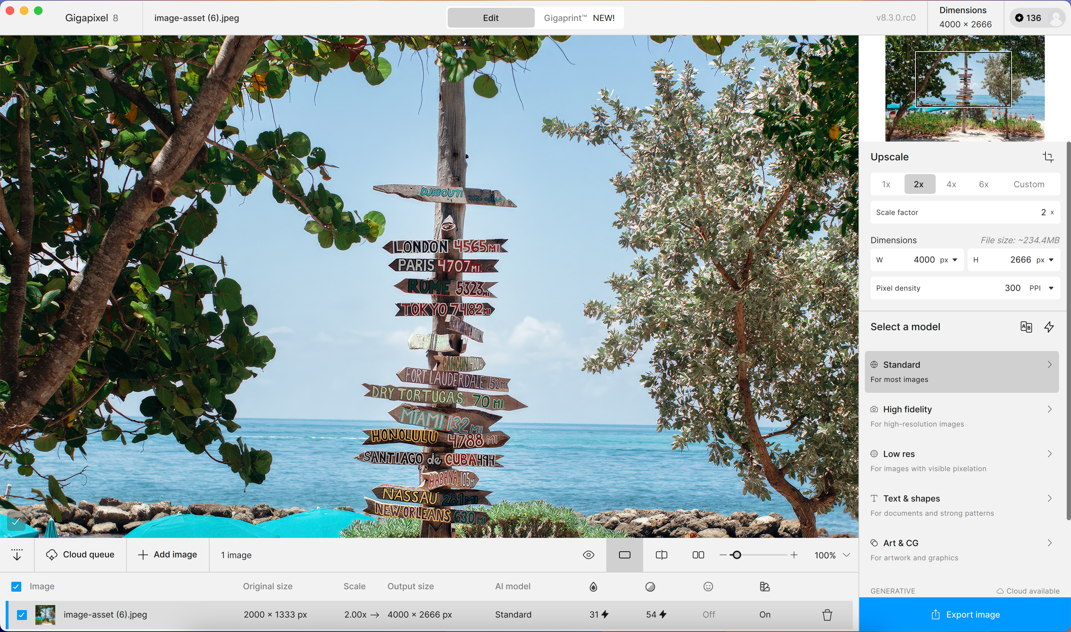1071x632 pixels.
Task: Click the crop icon beside Upscale
Action: tap(1048, 157)
